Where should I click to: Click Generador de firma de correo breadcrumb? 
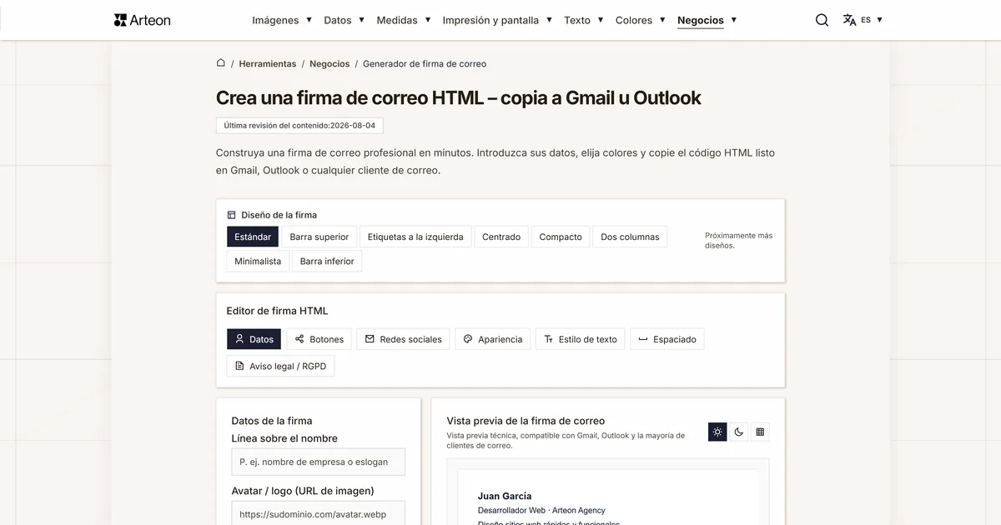425,63
